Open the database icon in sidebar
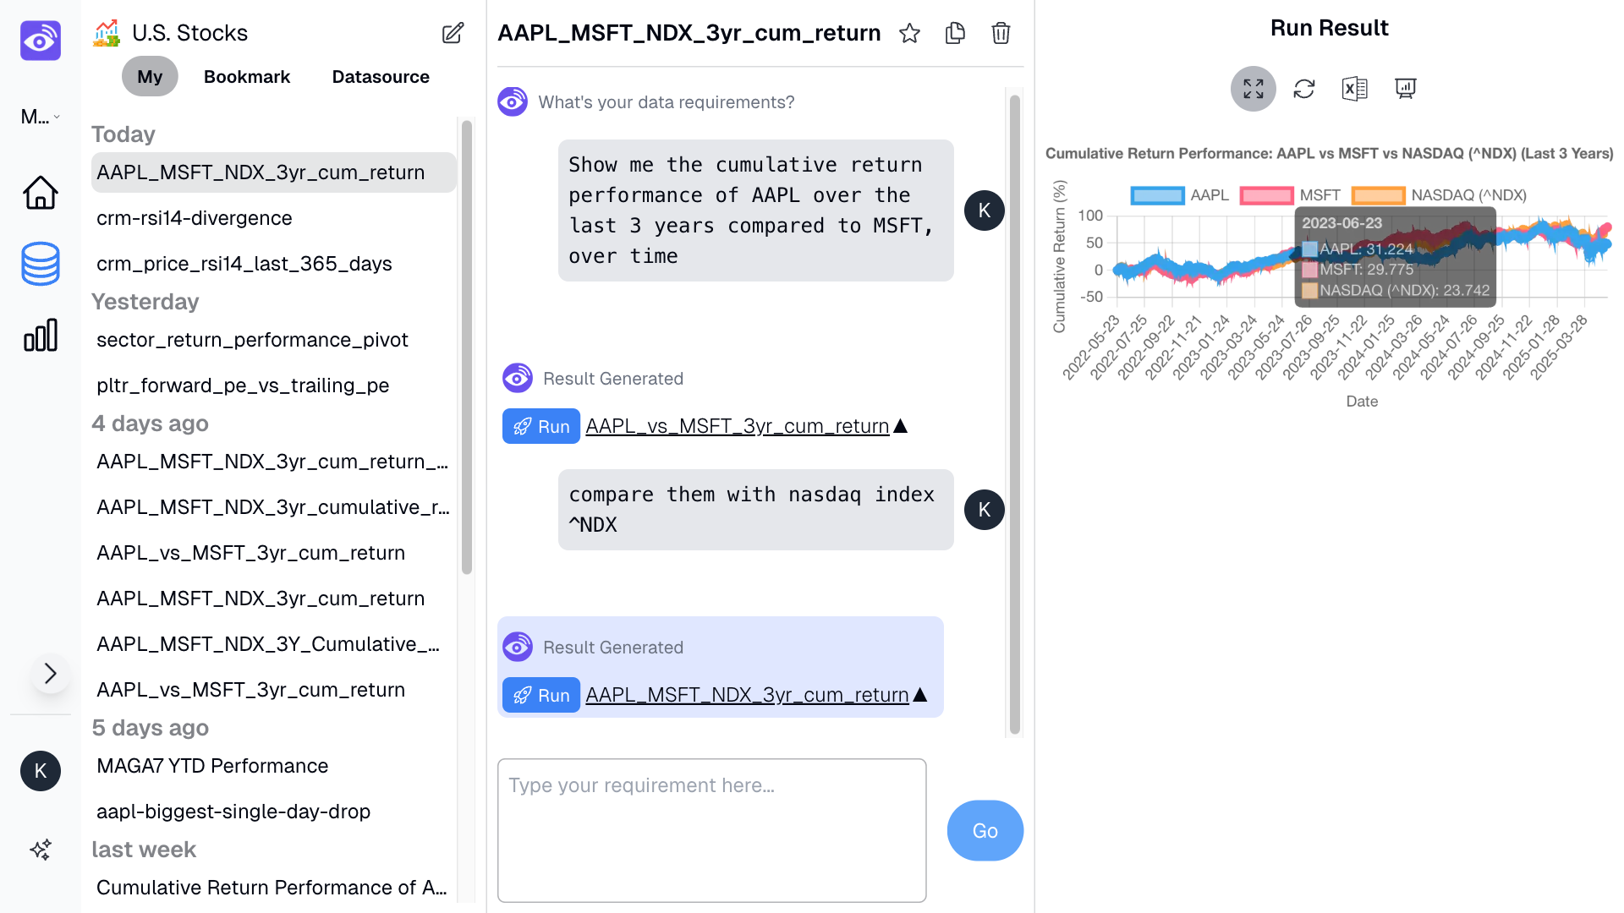The image size is (1624, 913). click(41, 264)
